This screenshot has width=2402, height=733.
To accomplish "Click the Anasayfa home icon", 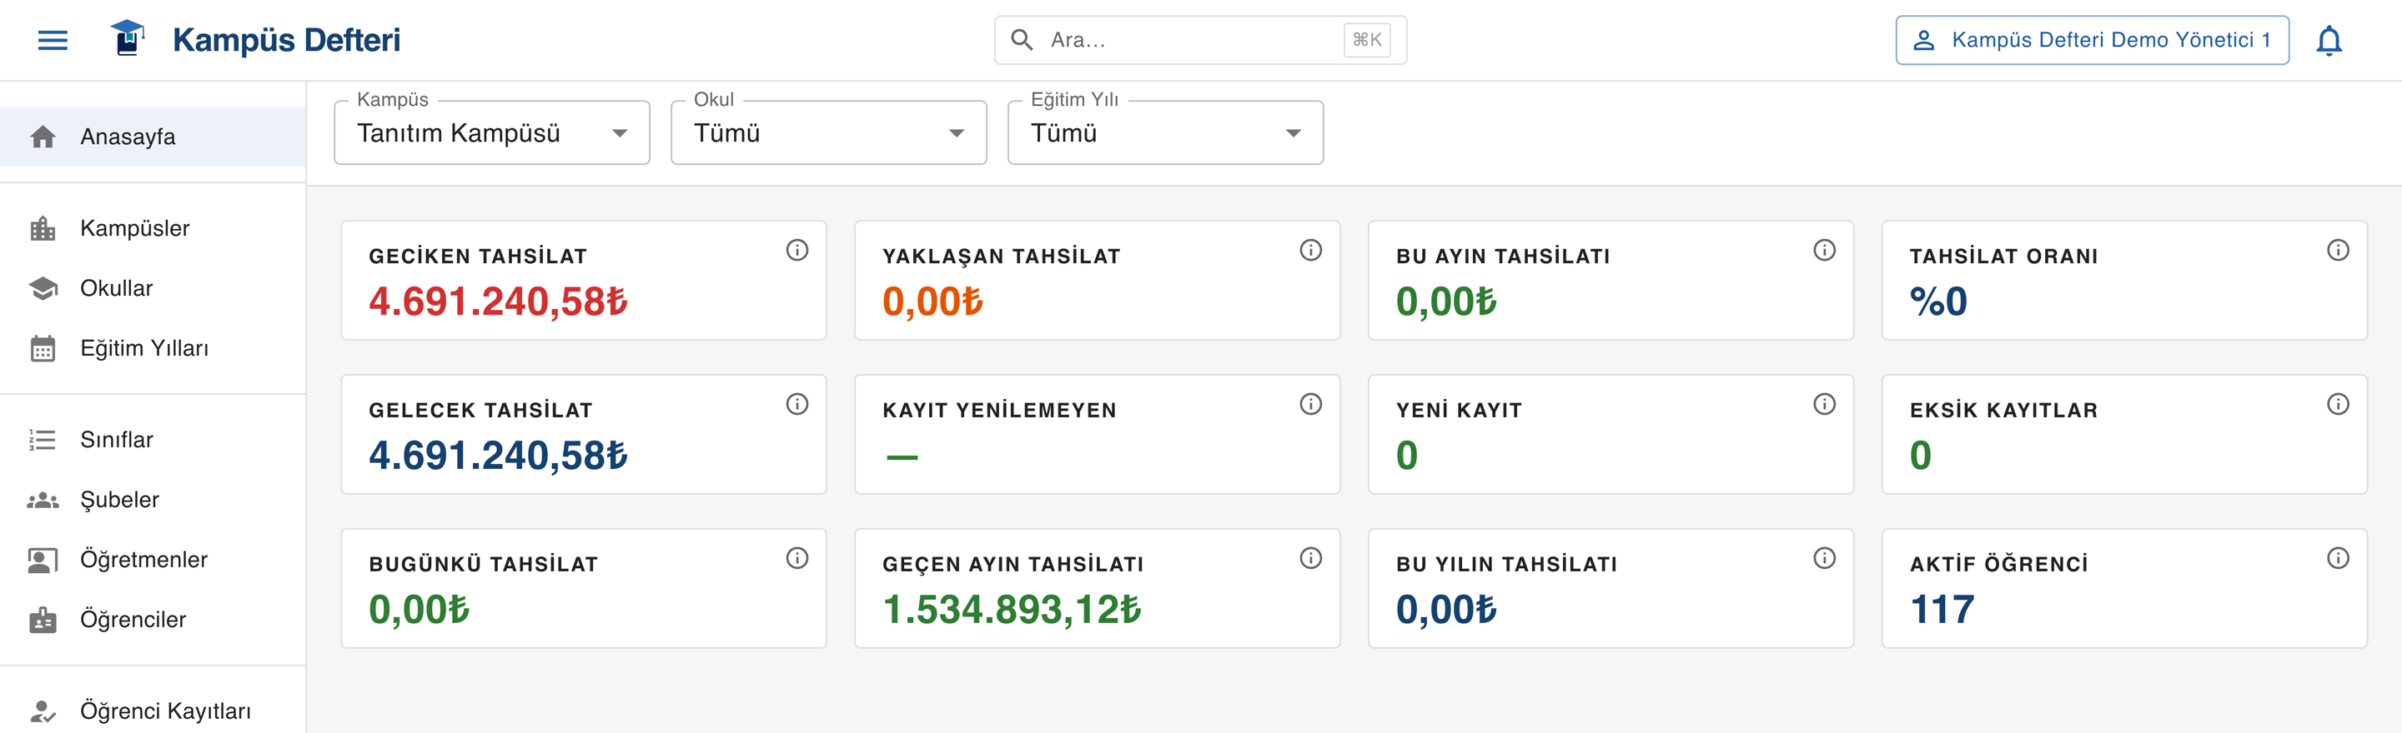I will (43, 137).
